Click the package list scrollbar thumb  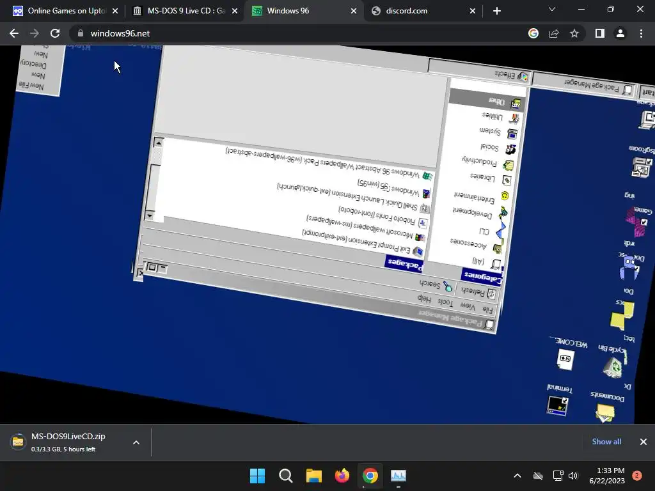(155, 187)
